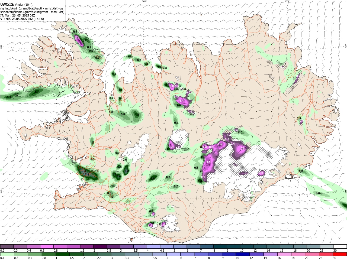The width and height of the screenshot is (347, 260).
Task: Click the '3.4' precipitation value on the map
Action: coord(83,171)
